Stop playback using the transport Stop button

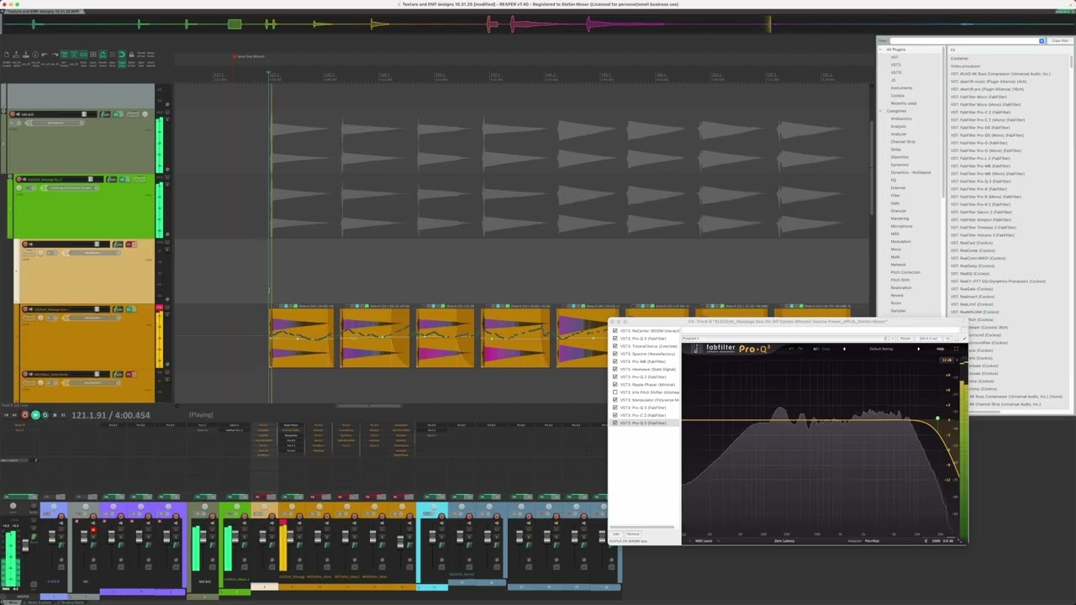point(55,415)
